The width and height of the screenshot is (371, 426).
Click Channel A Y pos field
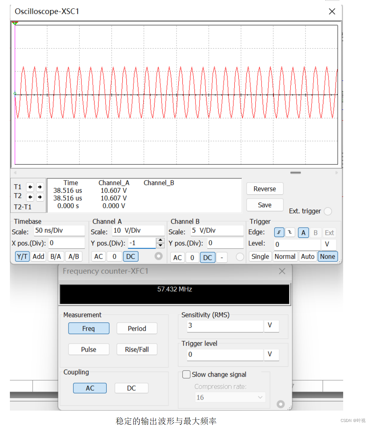coord(142,243)
